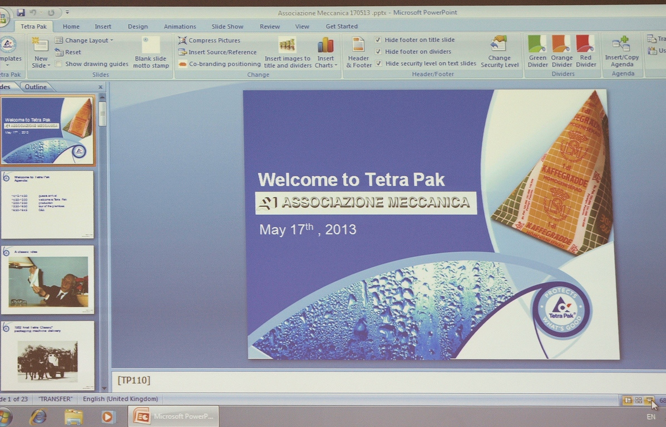Viewport: 666px width, 427px height.
Task: Toggle Hide security level on text slides
Action: (378, 63)
